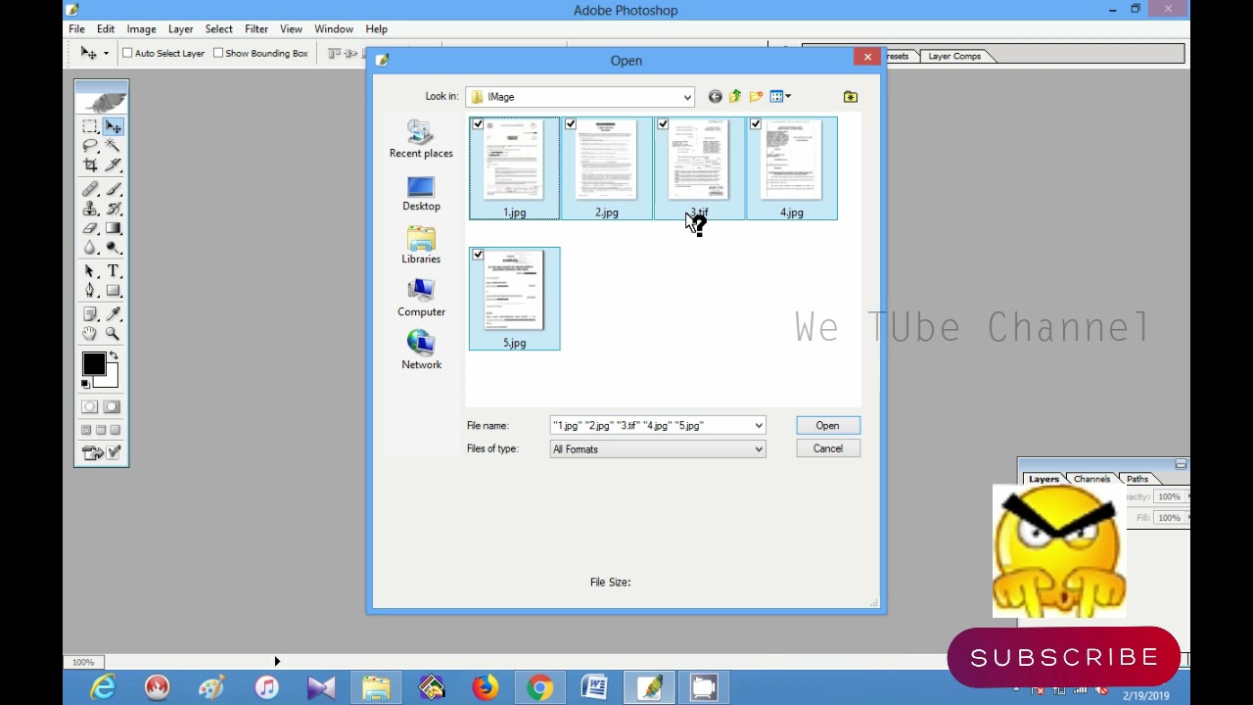
Task: Click the Open button
Action: 827,426
